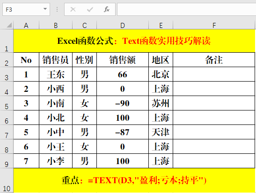The height and width of the screenshot is (193, 256).
Task: Select the cell with name '小北'
Action: pyautogui.click(x=56, y=117)
